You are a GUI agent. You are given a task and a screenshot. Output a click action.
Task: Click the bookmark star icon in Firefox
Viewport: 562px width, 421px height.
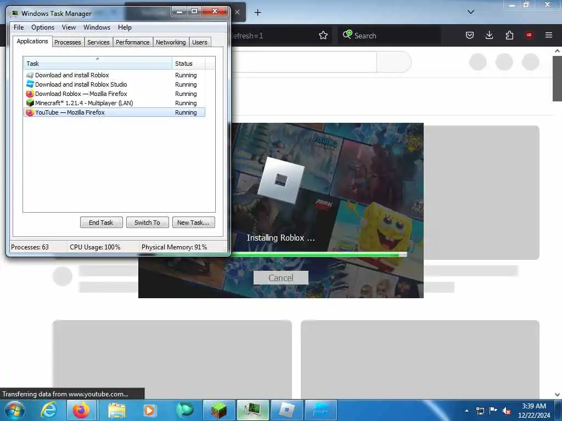coord(323,35)
